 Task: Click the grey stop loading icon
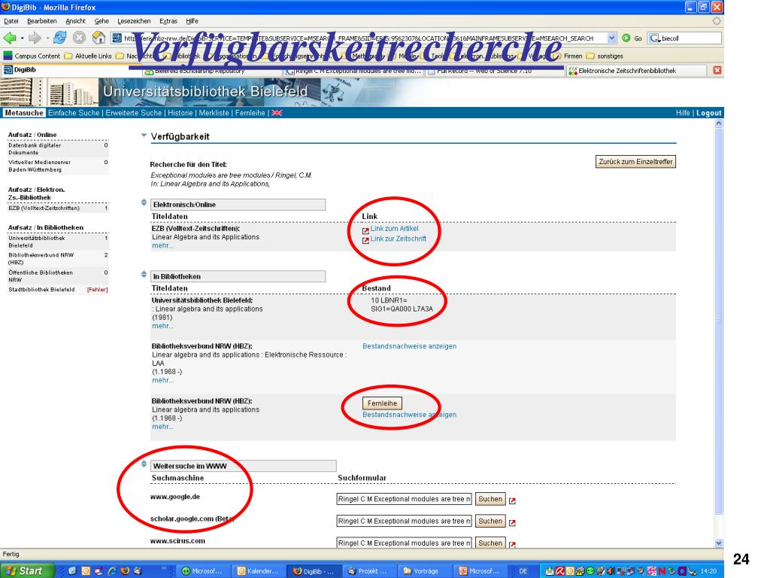tap(79, 38)
